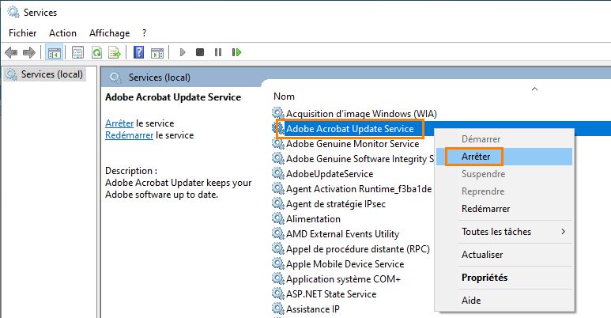Click gear icon beside Agent de stratégie IPsec
611x318 pixels.
(x=277, y=203)
